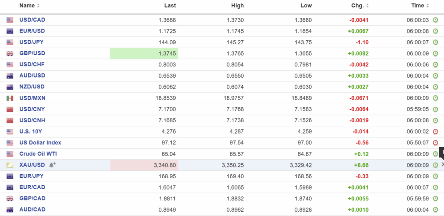Click the Last column header

tap(170, 6)
